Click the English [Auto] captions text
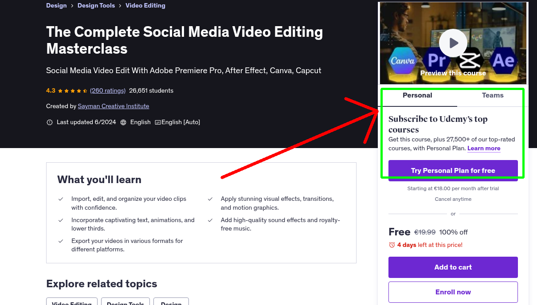Screen dimensions: 537x305 181,122
